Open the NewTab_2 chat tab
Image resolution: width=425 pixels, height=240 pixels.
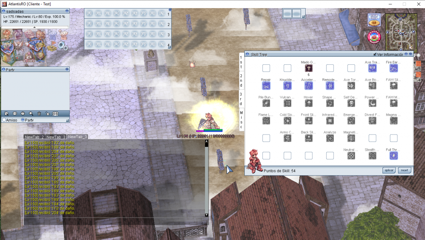[x=34, y=137]
